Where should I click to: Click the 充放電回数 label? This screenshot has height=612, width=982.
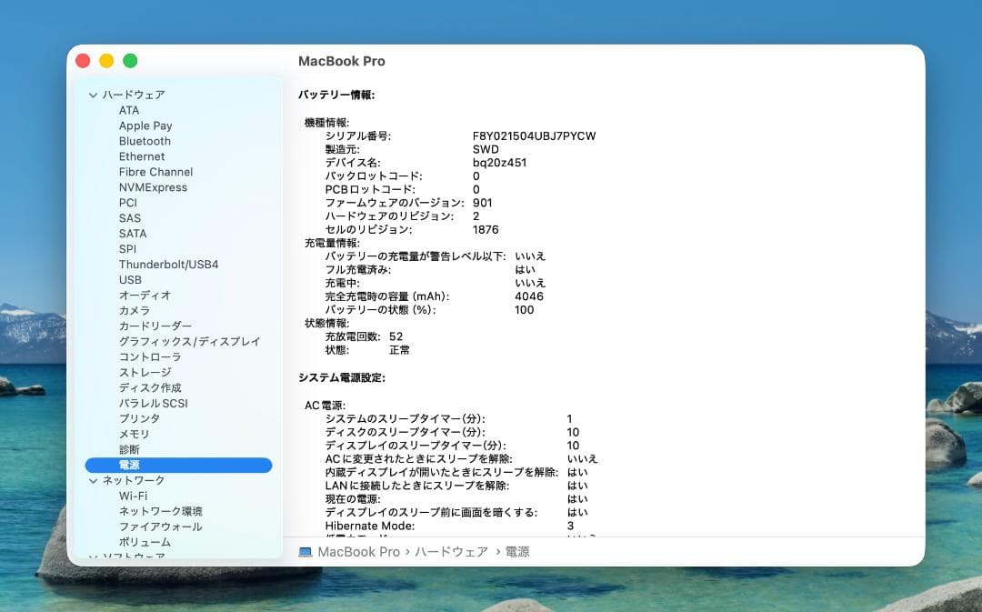[x=353, y=337]
